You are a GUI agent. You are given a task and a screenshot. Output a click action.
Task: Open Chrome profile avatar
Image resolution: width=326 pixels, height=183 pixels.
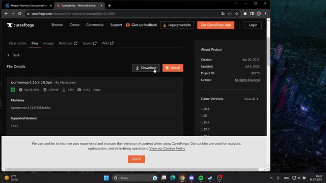[x=259, y=14]
